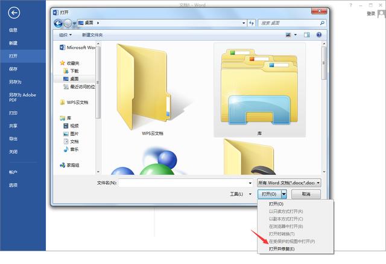Toggle the preview pane icon
The image size is (386, 264).
click(306, 35)
